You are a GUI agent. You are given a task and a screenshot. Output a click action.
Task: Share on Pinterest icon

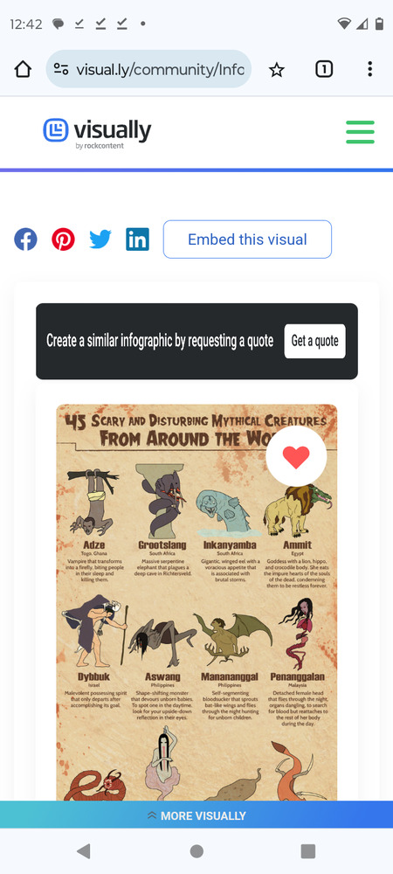64,239
